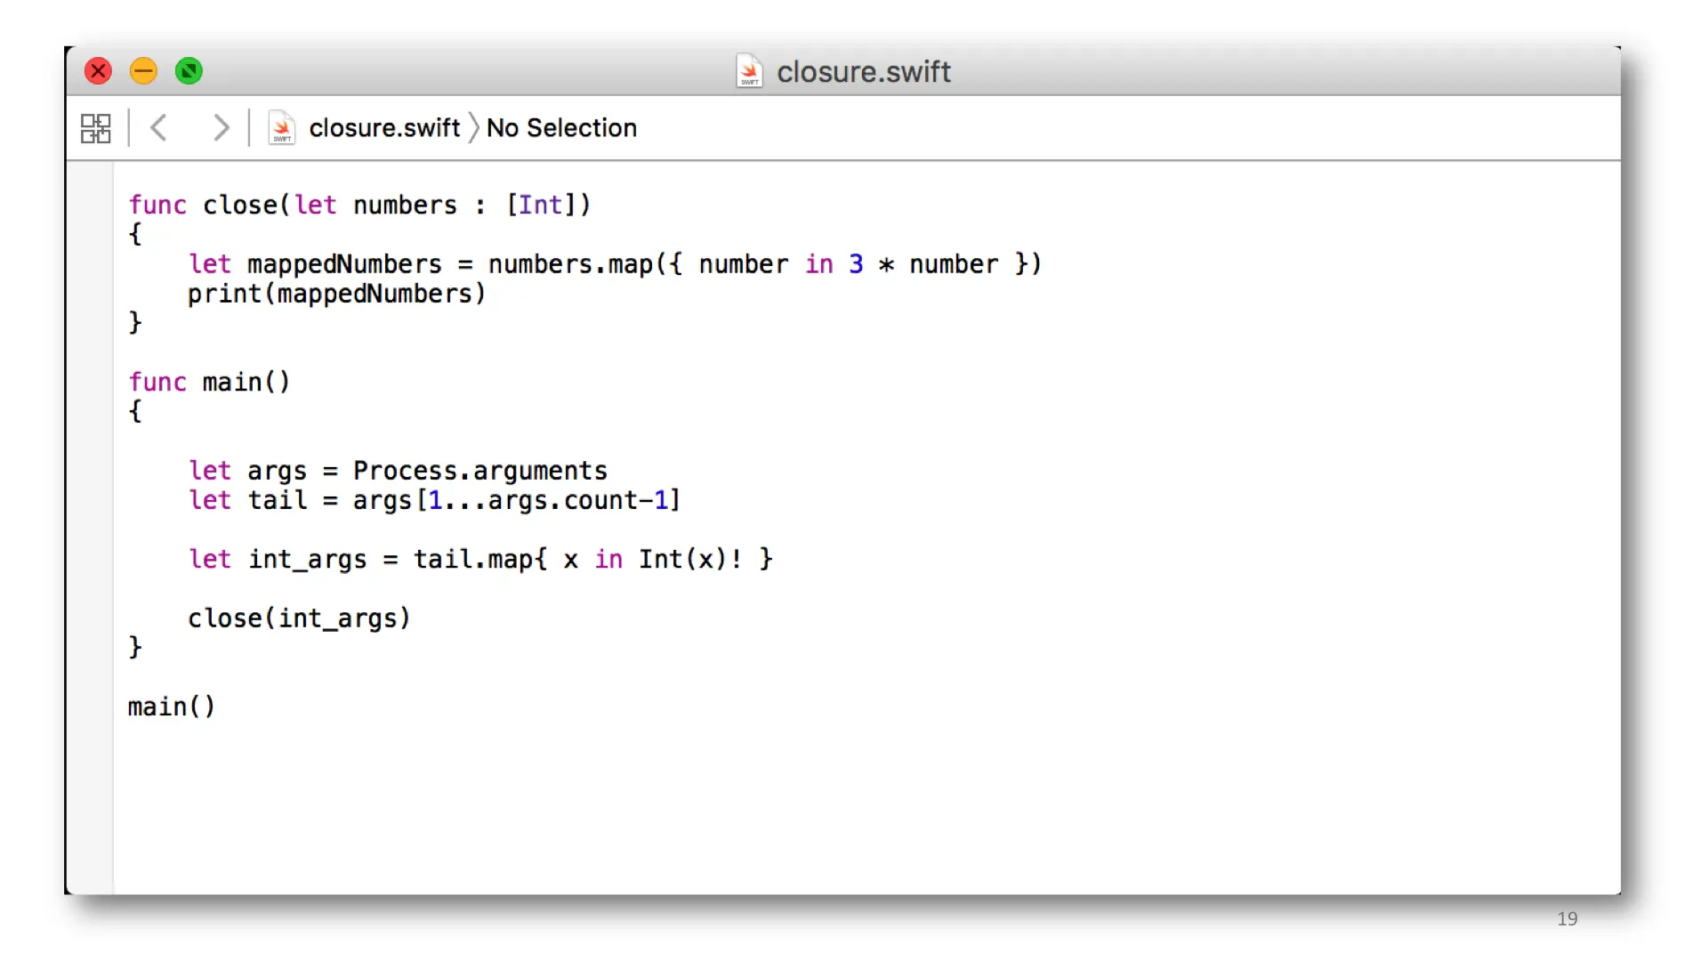Click on the let tail assignment line
Image resolution: width=1708 pixels, height=961 pixels.
tap(434, 500)
